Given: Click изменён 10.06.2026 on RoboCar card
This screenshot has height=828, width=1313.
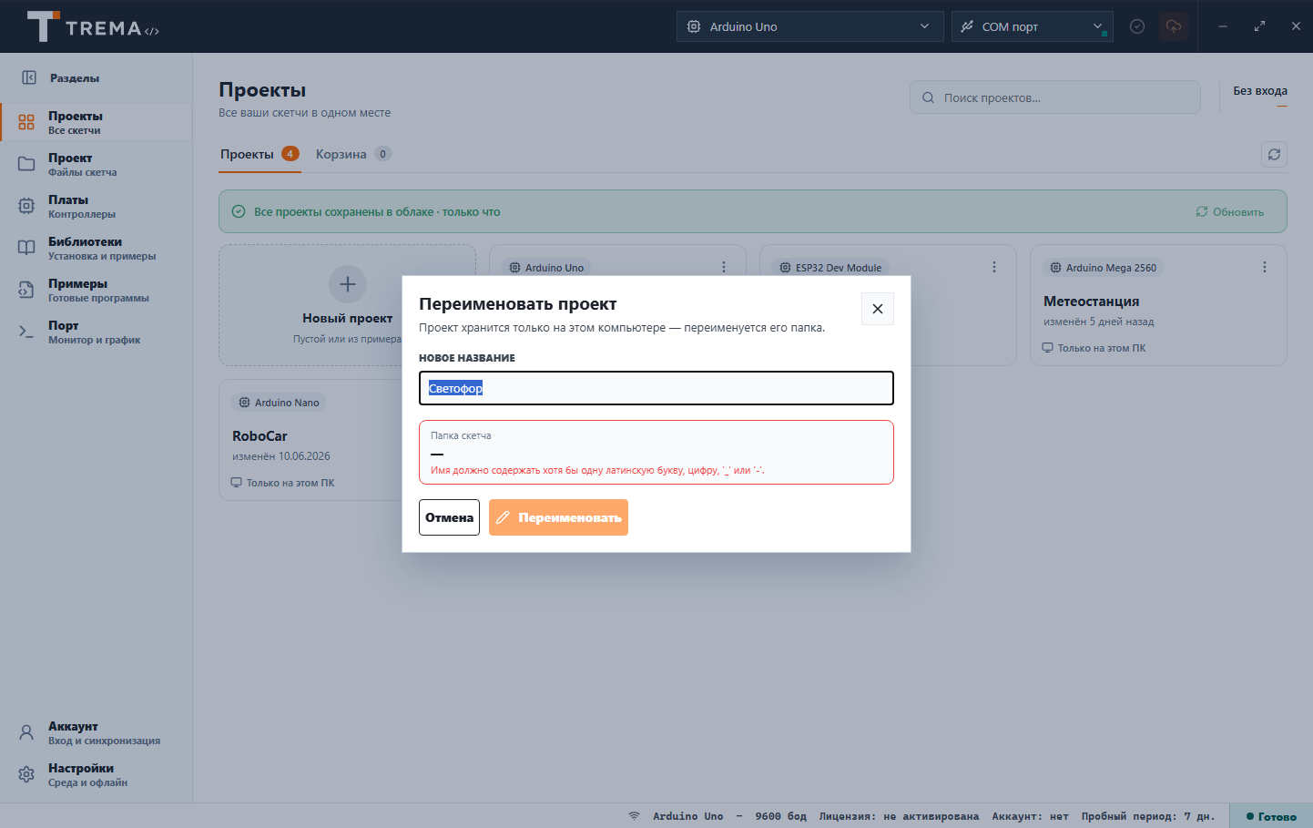Looking at the screenshot, I should [281, 456].
